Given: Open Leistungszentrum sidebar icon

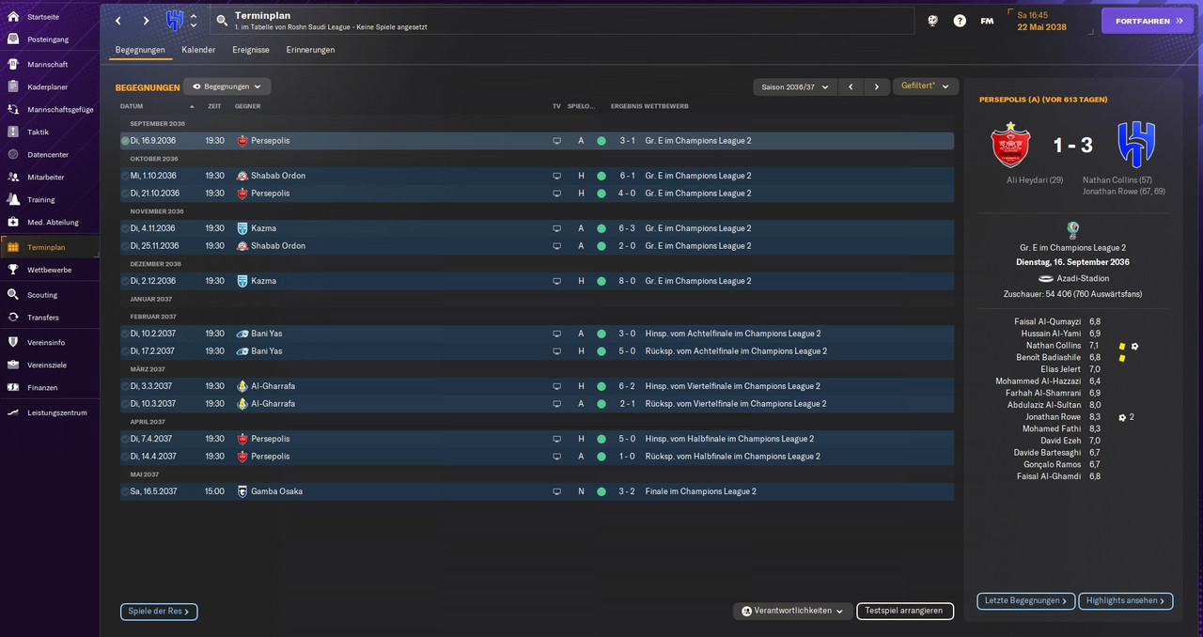Looking at the screenshot, I should point(13,412).
